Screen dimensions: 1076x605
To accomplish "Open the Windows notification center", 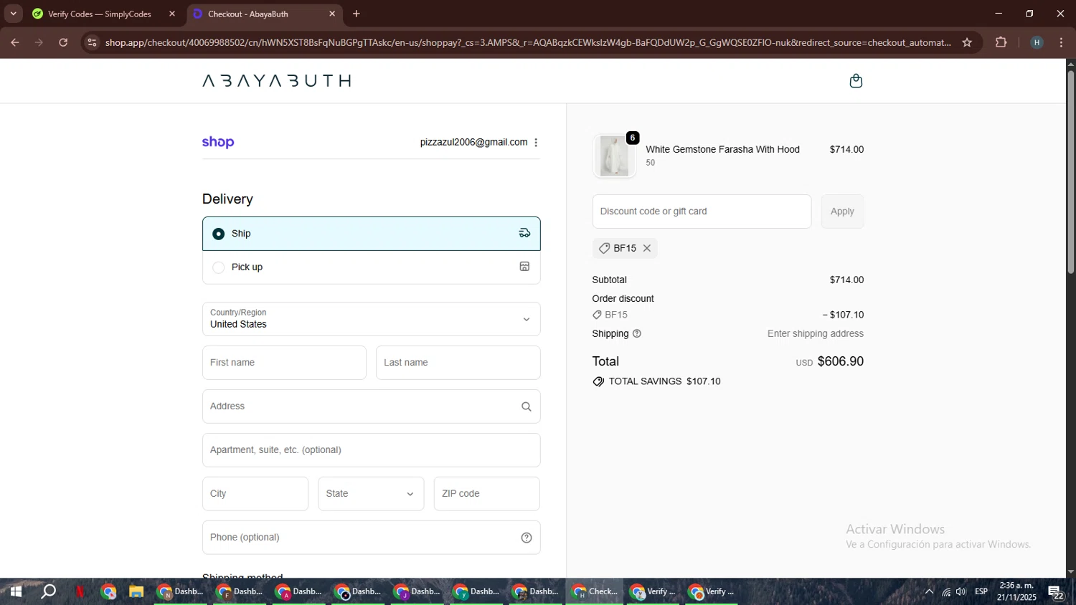I will point(1056,592).
